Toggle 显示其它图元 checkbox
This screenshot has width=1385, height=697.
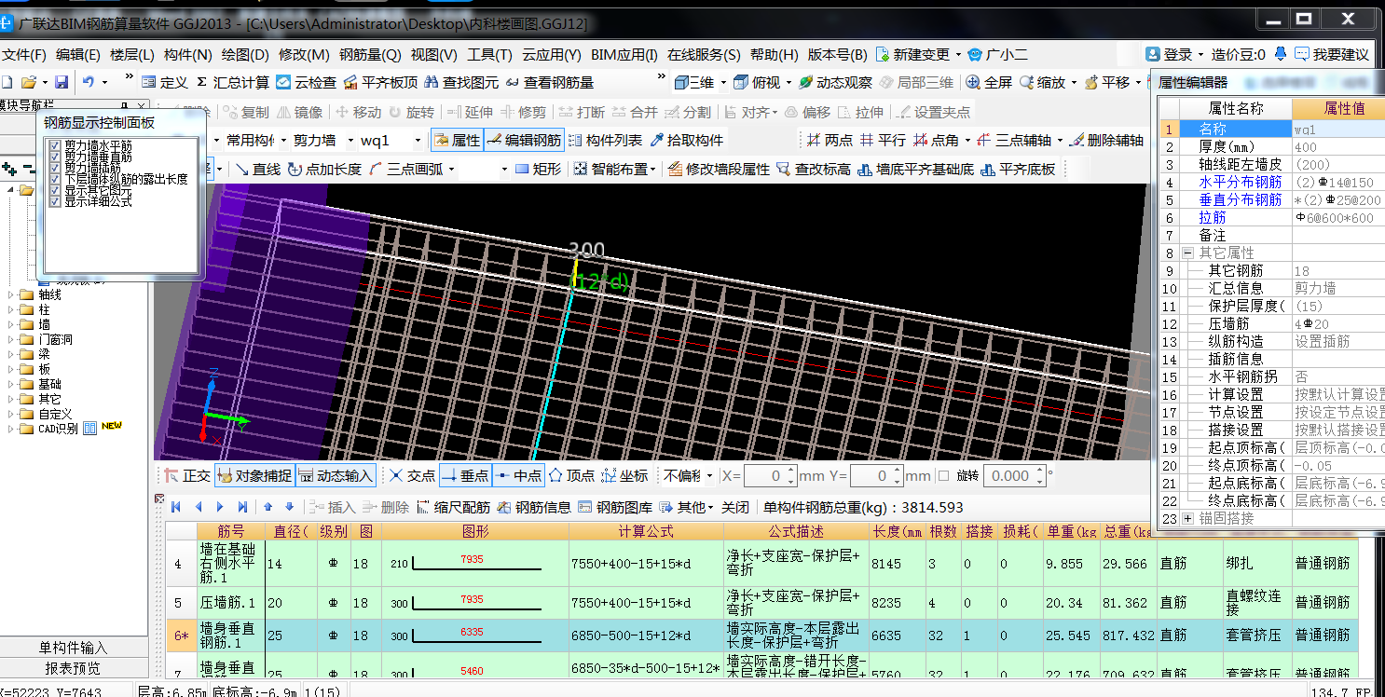[55, 190]
